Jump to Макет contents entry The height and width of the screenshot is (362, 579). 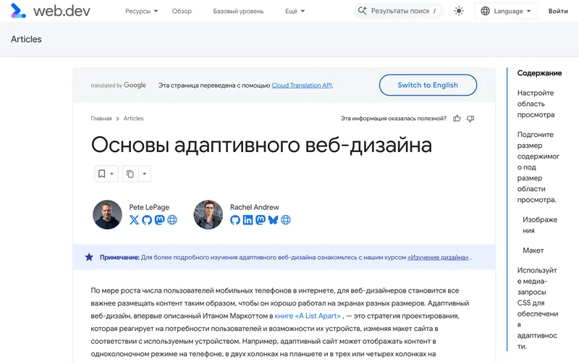click(533, 251)
